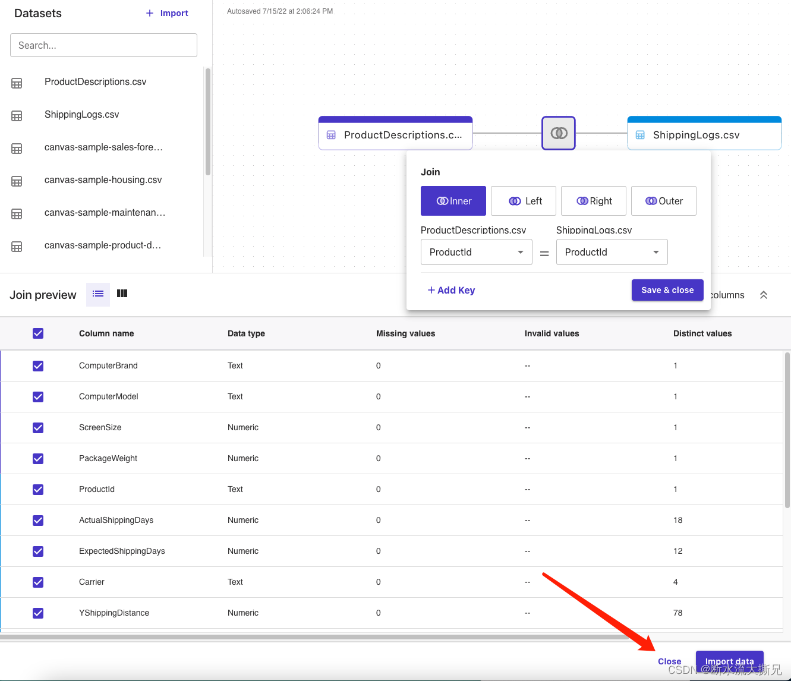Select ShippingLogs.csv in dataset list
This screenshot has height=681, width=791.
click(x=81, y=115)
